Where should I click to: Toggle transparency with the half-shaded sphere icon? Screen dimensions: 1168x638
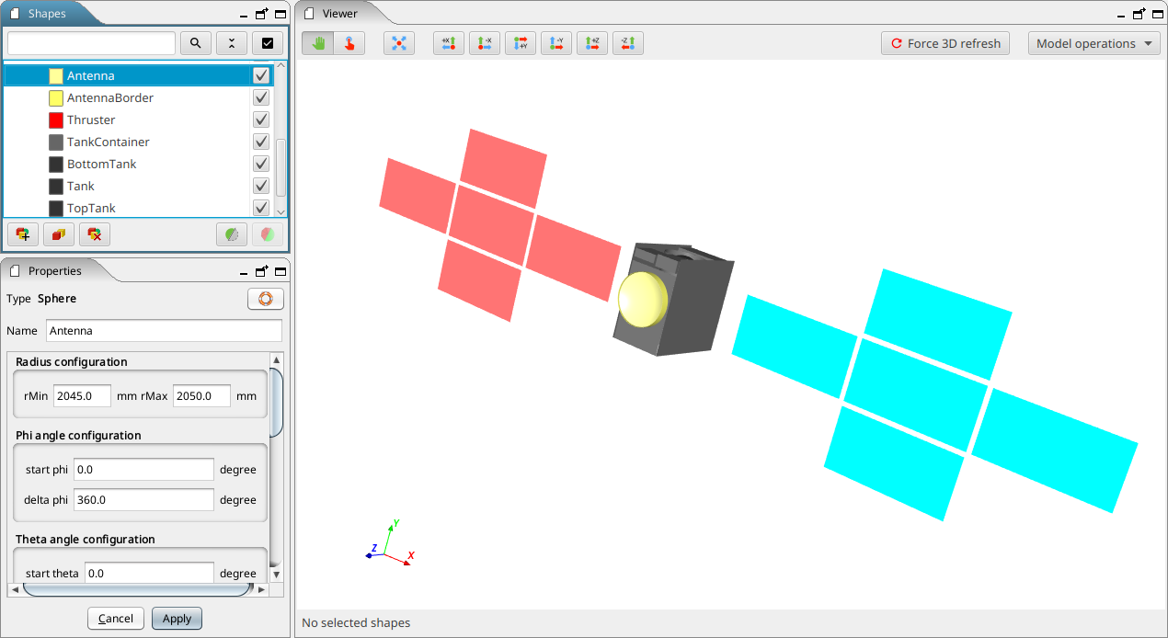point(231,234)
